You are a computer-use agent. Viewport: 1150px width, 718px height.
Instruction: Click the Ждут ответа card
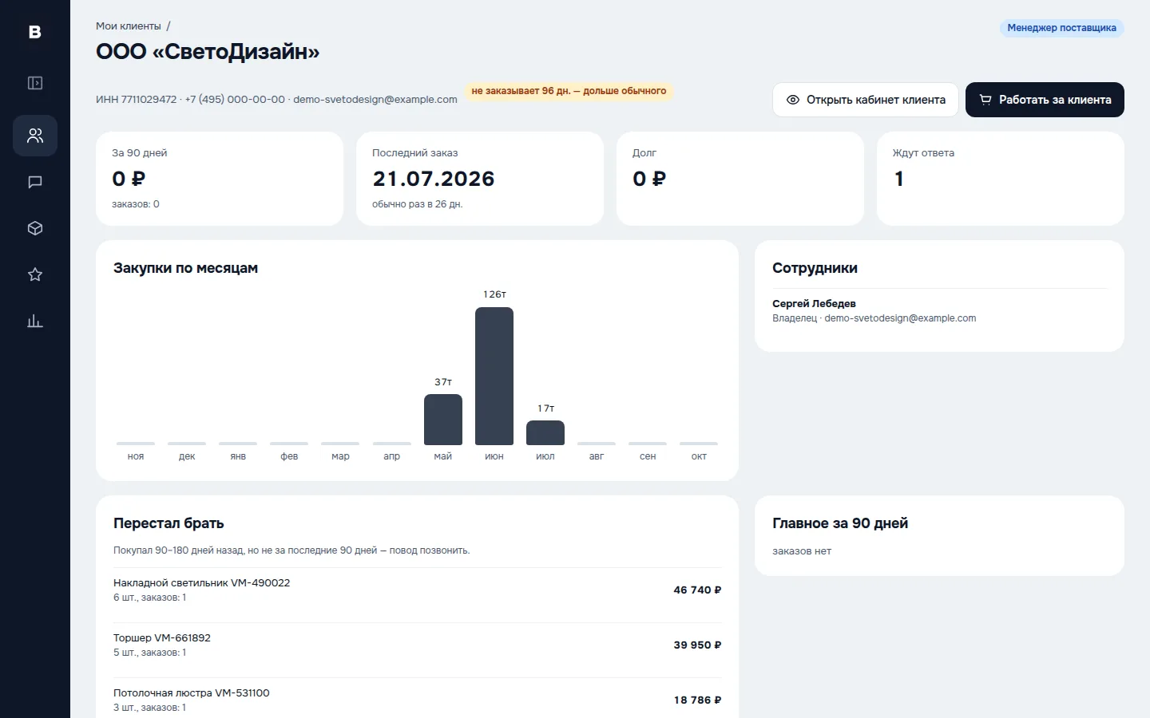coord(1000,179)
